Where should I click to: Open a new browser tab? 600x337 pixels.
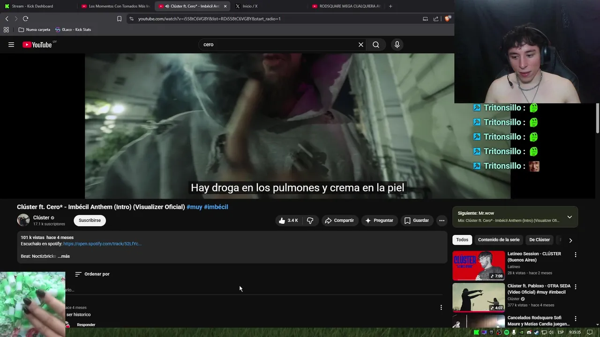[390, 6]
